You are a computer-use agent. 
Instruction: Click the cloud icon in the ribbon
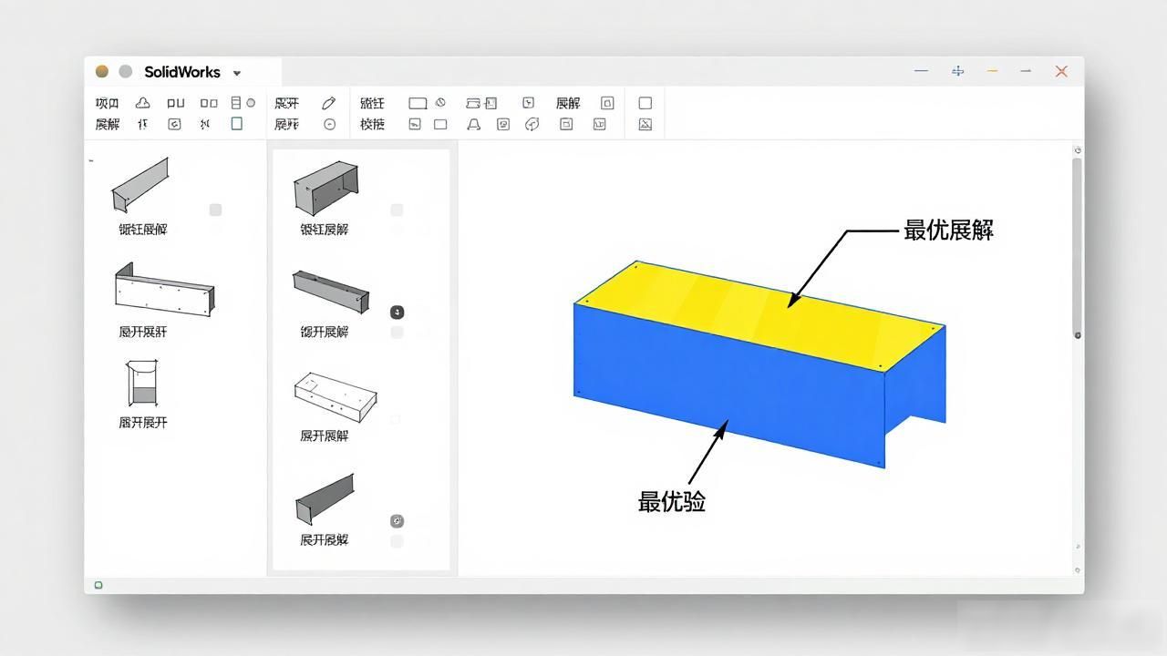[x=142, y=103]
